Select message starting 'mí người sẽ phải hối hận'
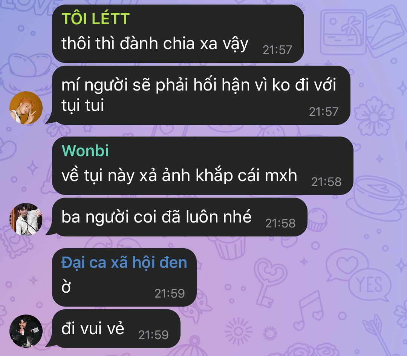Viewport: 407px width, 356px height. pyautogui.click(x=201, y=95)
